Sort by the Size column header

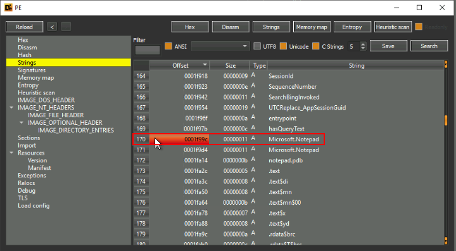click(x=230, y=65)
